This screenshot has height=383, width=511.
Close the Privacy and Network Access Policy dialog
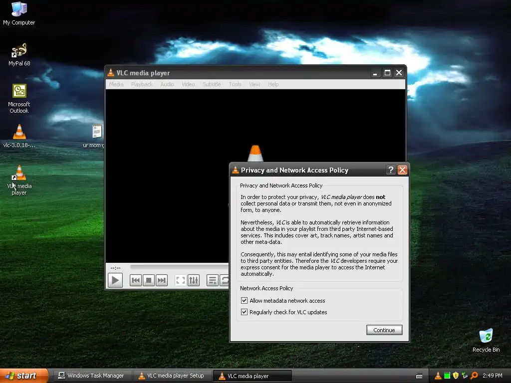coord(403,170)
